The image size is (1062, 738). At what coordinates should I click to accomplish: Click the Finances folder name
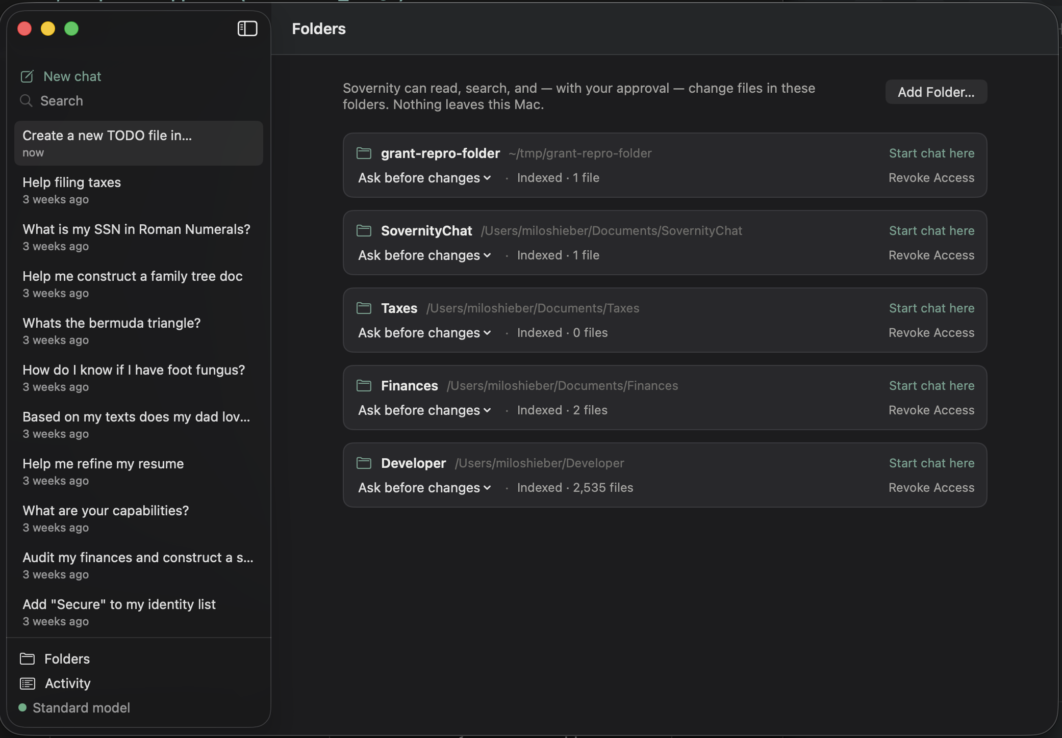pyautogui.click(x=410, y=385)
